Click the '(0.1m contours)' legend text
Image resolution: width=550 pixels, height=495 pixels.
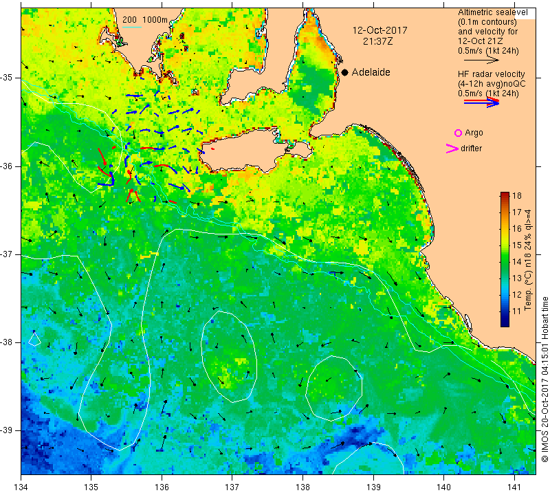click(487, 22)
